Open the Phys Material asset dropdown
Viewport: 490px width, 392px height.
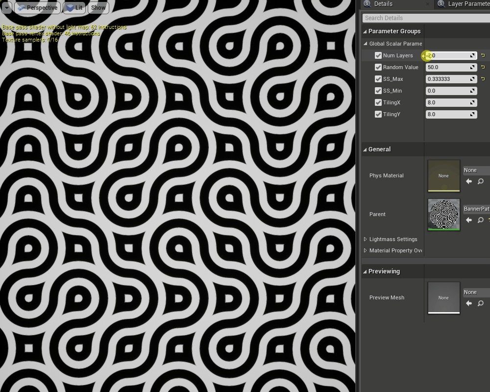(476, 170)
